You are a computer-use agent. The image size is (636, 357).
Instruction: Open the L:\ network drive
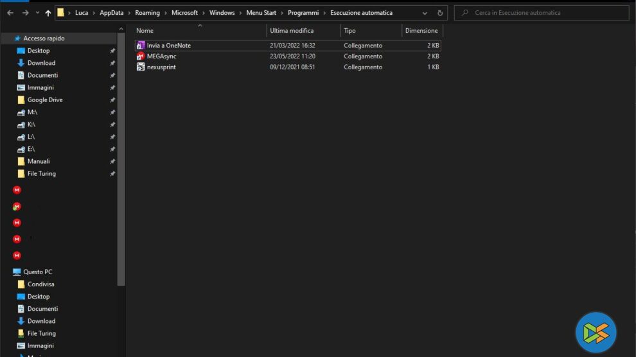pos(31,137)
